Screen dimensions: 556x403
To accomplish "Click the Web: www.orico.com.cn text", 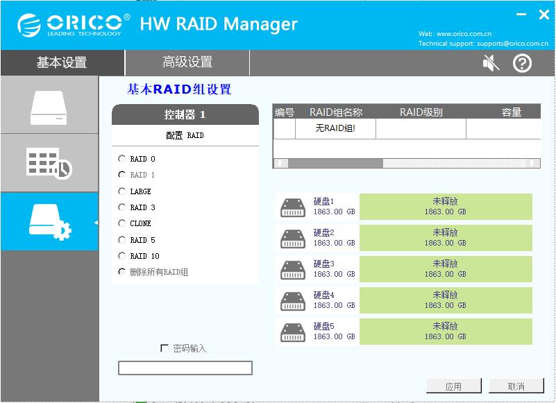I will point(455,34).
